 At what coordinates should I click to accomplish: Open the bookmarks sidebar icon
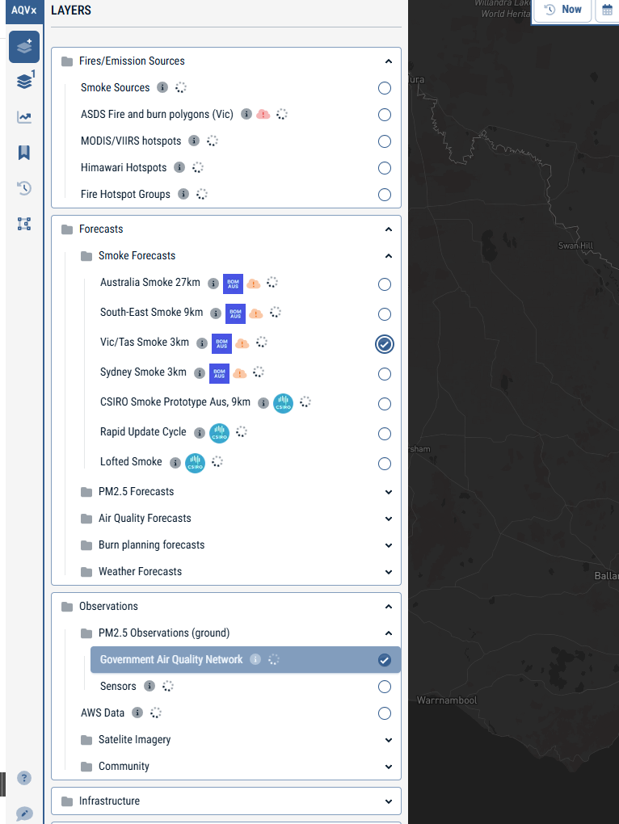pos(24,153)
